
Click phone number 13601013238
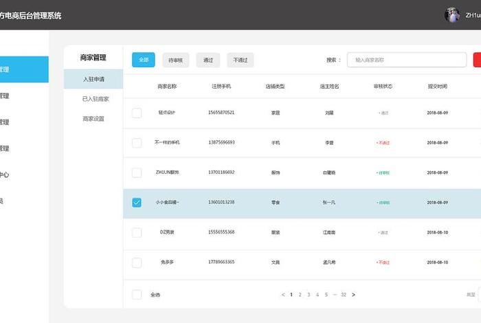click(x=221, y=202)
